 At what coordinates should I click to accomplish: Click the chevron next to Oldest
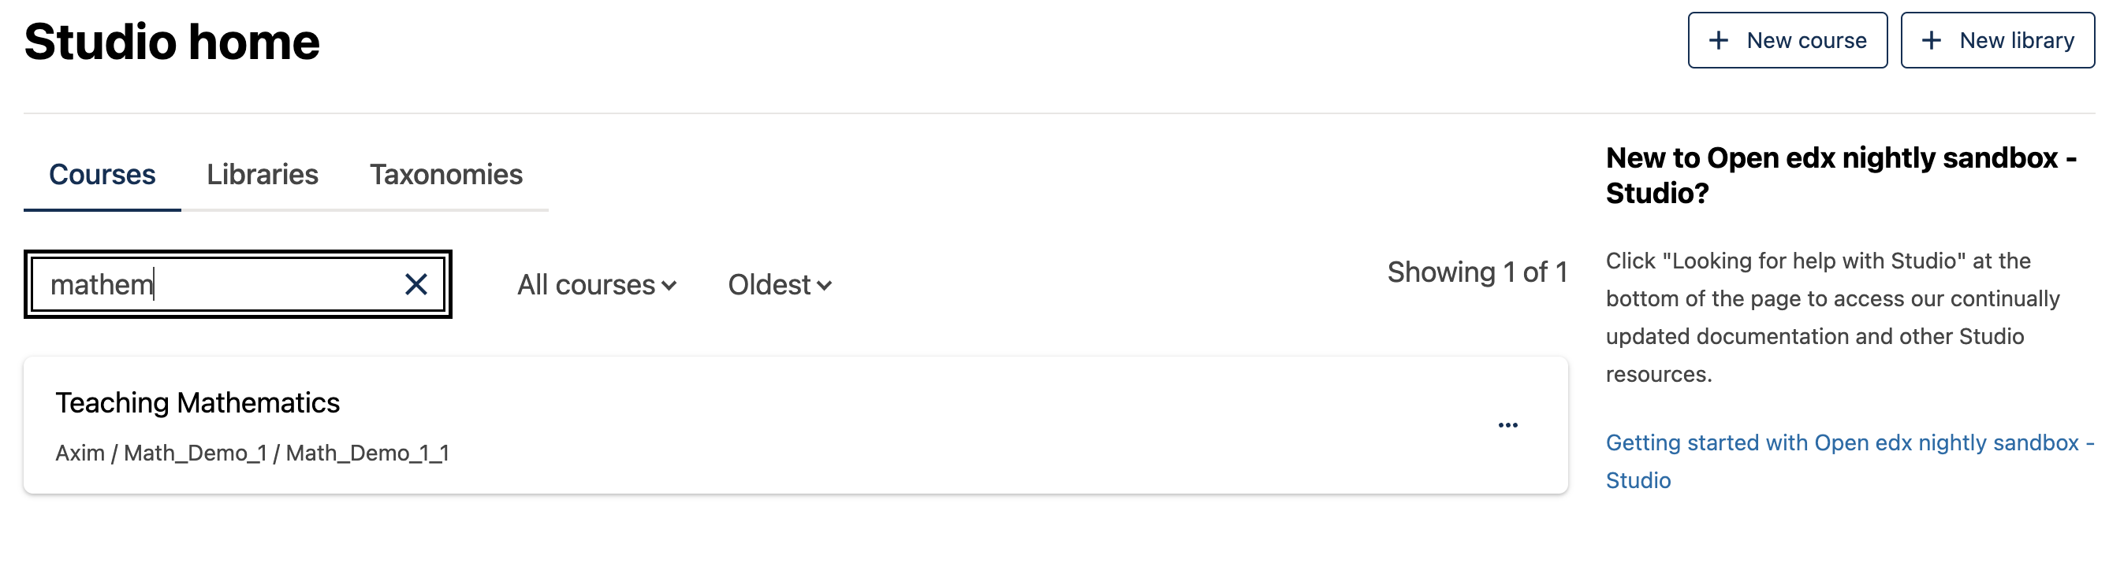825,285
